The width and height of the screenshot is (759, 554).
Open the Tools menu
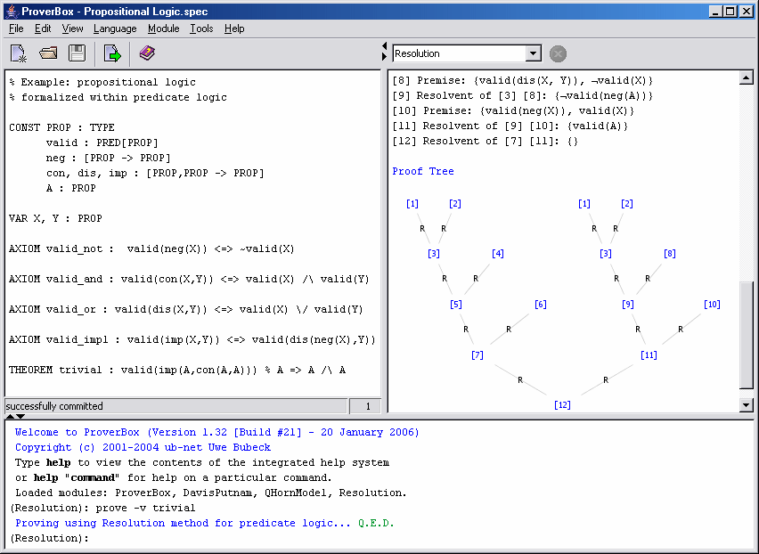(201, 29)
